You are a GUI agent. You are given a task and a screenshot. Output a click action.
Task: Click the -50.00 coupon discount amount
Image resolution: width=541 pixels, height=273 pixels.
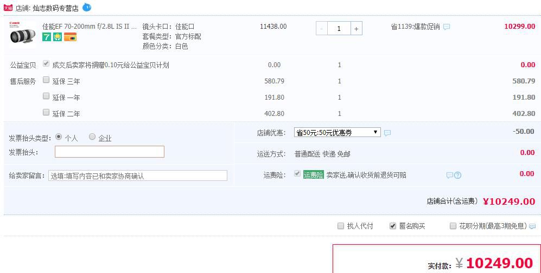pyautogui.click(x=524, y=132)
